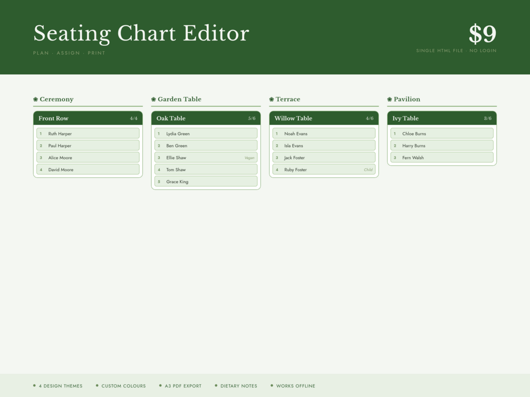Click the 3/6 seat count on Ivy Table
530x397 pixels.
(x=487, y=118)
